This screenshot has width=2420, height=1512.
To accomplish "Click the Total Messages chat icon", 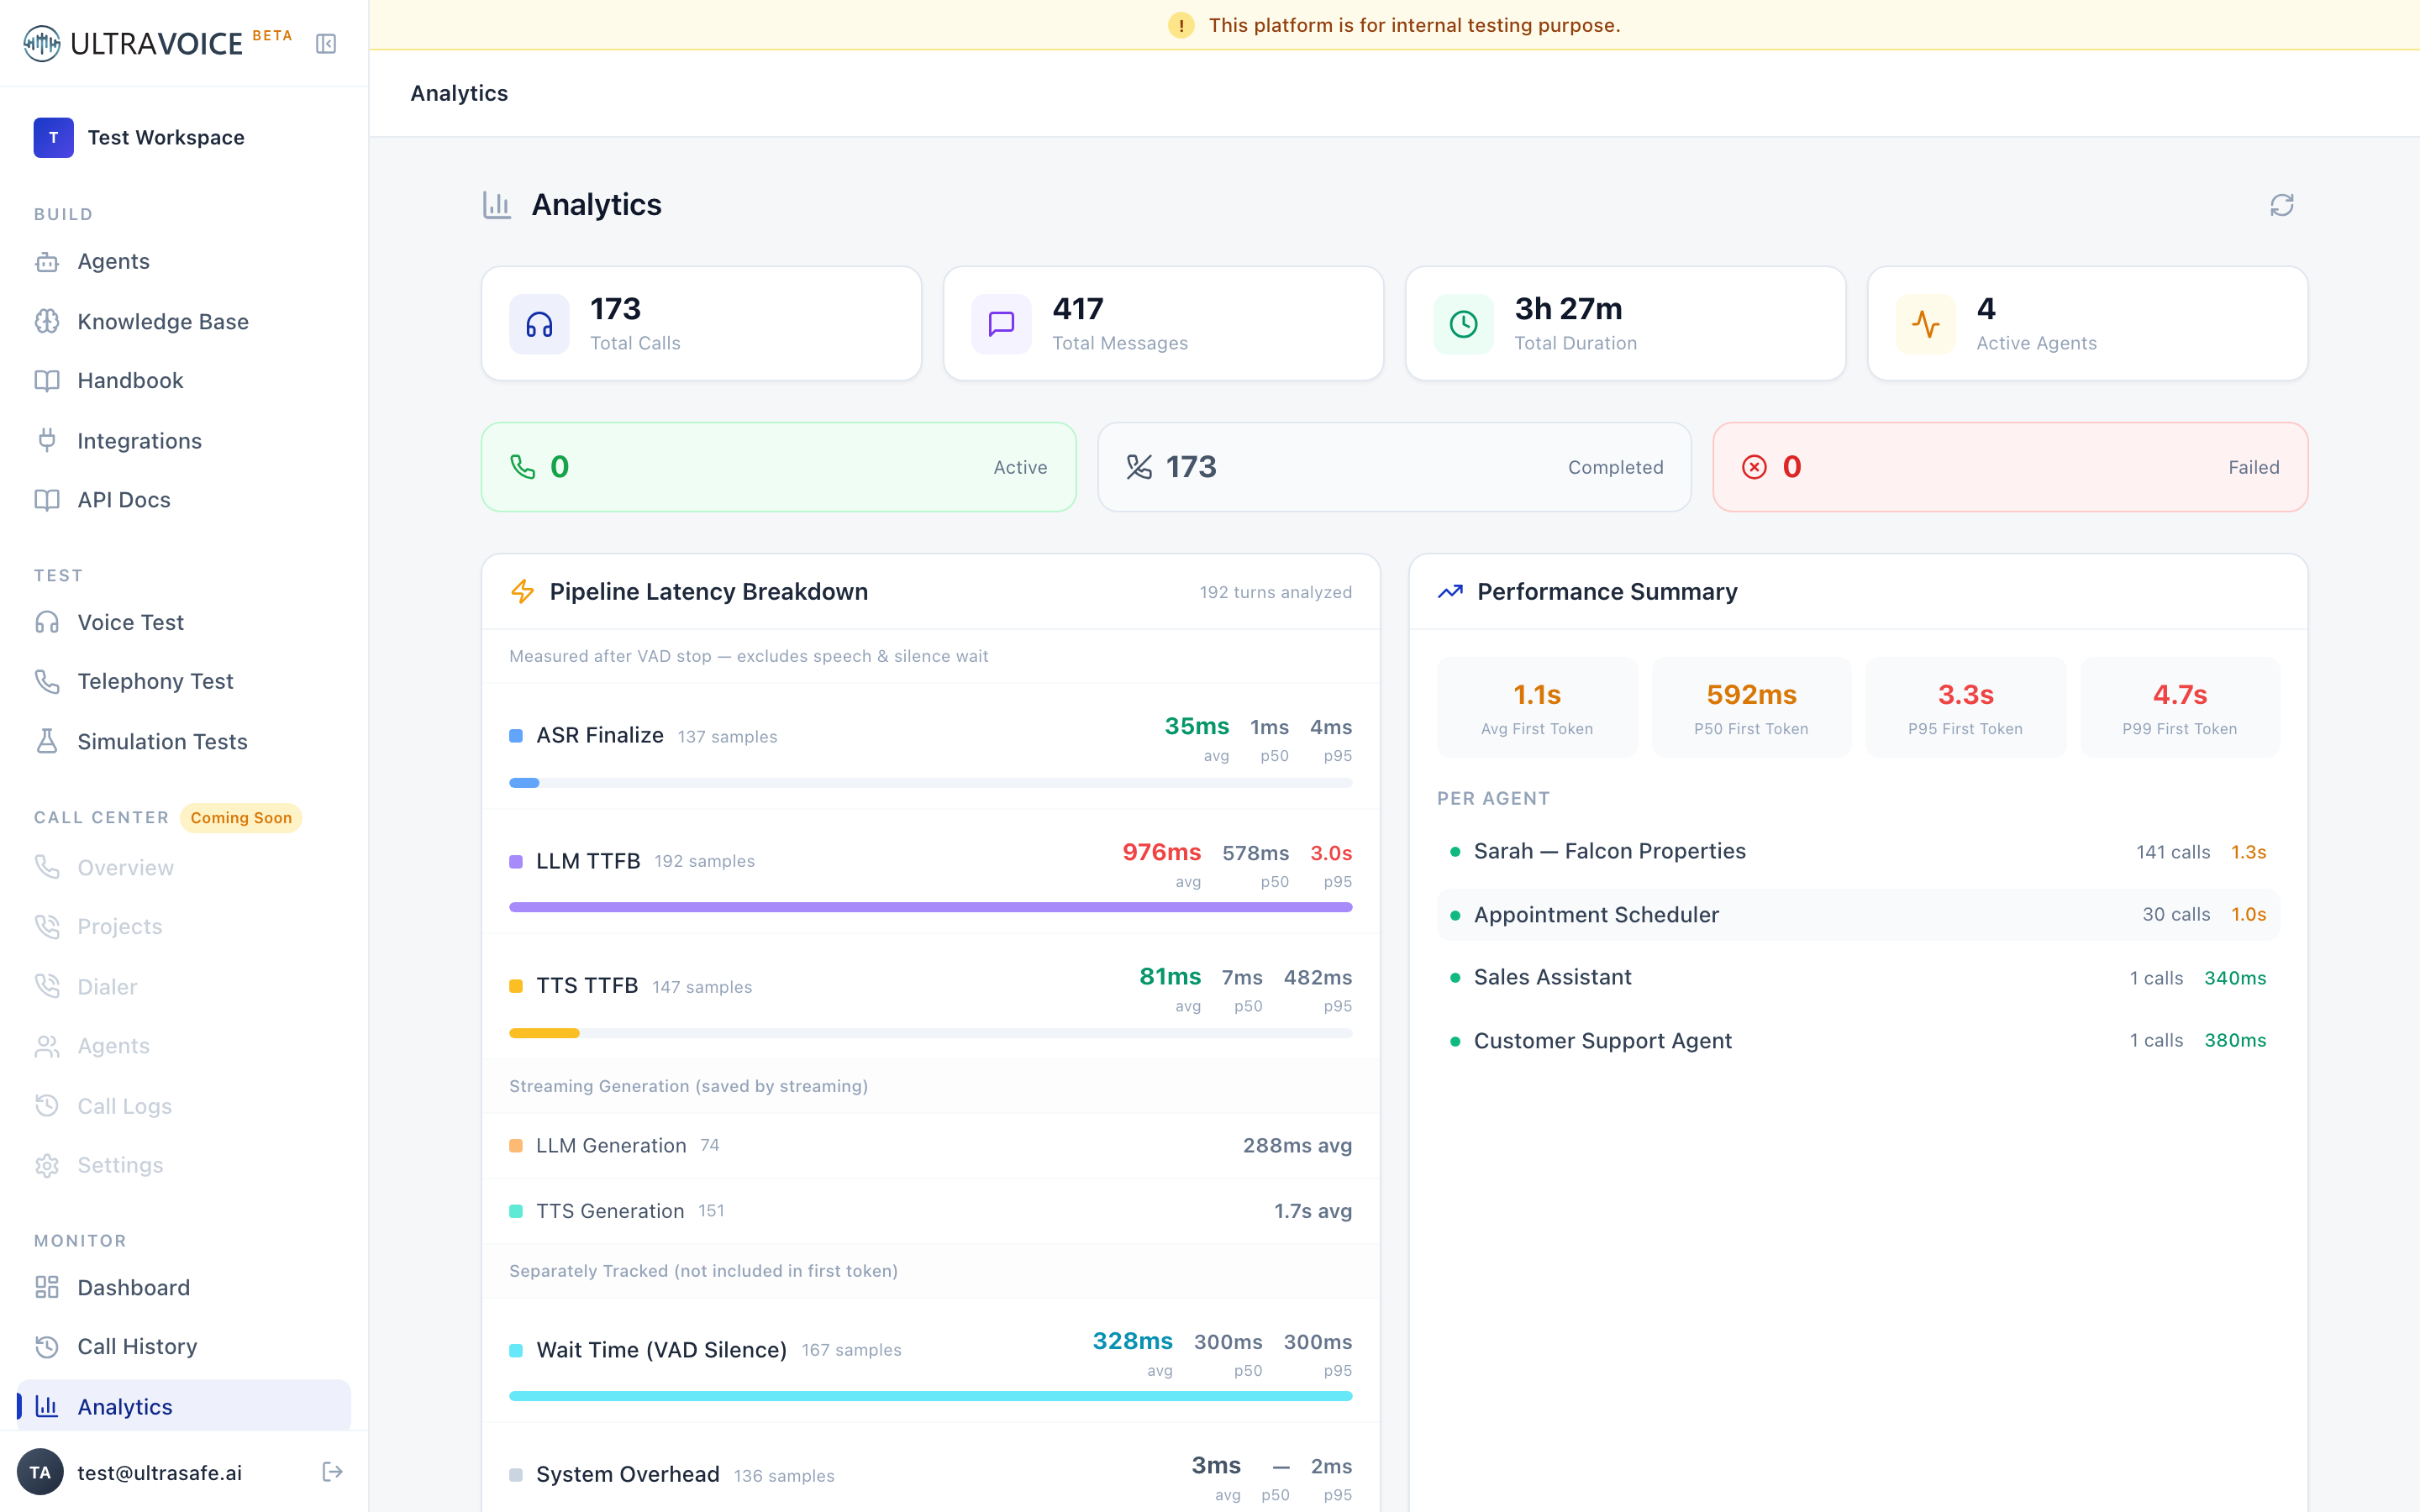I will coord(1002,324).
